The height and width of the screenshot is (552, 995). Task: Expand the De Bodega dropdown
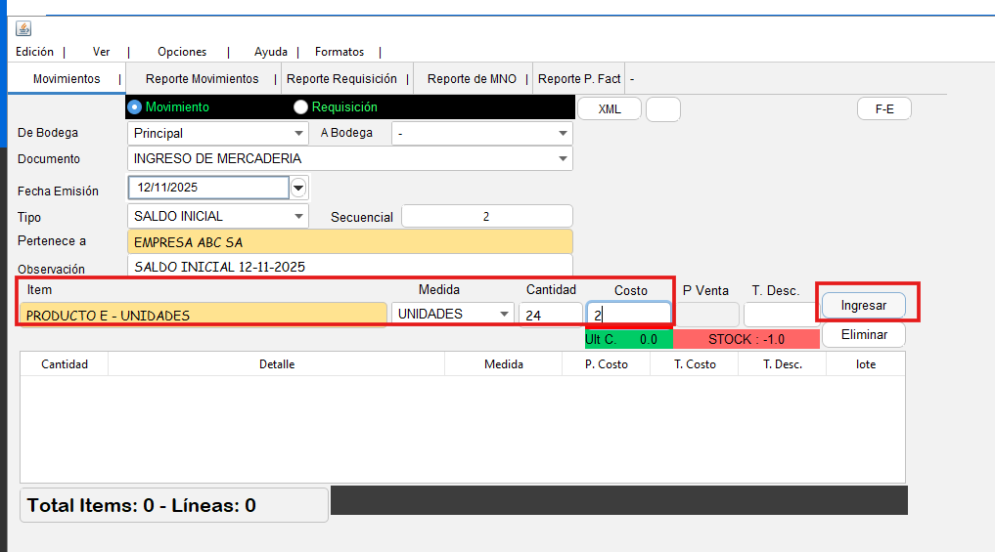(298, 134)
